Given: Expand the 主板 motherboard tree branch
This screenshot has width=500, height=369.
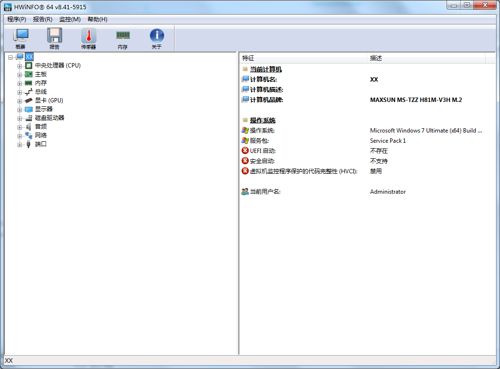Looking at the screenshot, I should [x=20, y=75].
